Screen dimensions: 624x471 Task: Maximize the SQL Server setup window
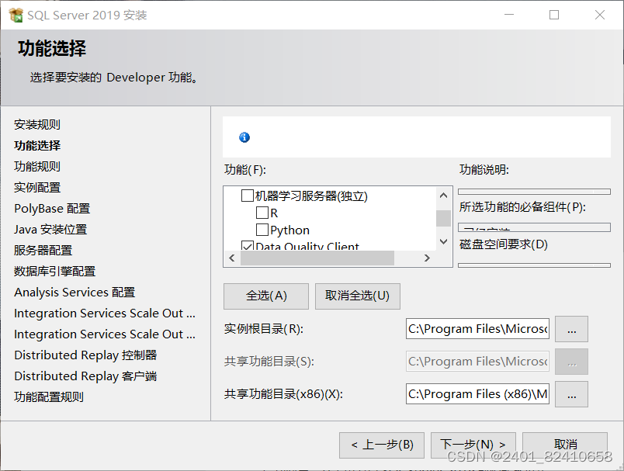tap(554, 15)
